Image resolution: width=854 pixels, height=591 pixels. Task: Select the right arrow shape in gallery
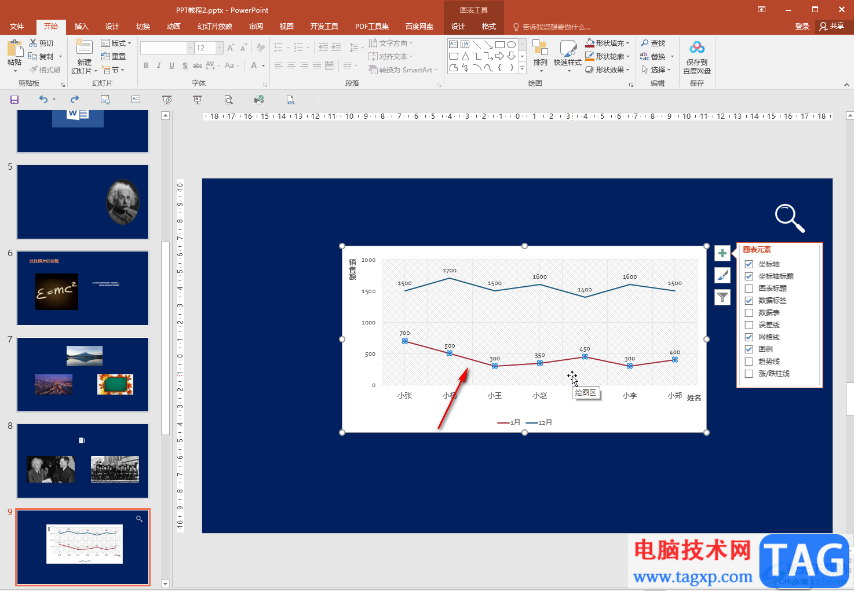pyautogui.click(x=499, y=56)
